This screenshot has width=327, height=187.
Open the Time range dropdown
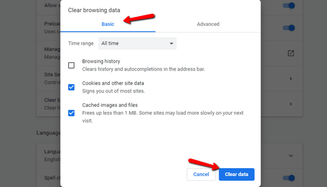point(138,43)
